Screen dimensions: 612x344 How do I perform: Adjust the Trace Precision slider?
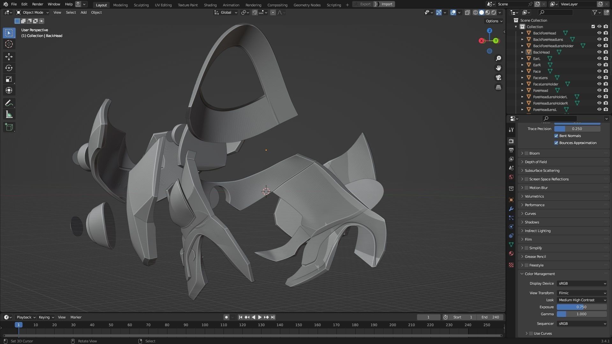click(x=577, y=129)
